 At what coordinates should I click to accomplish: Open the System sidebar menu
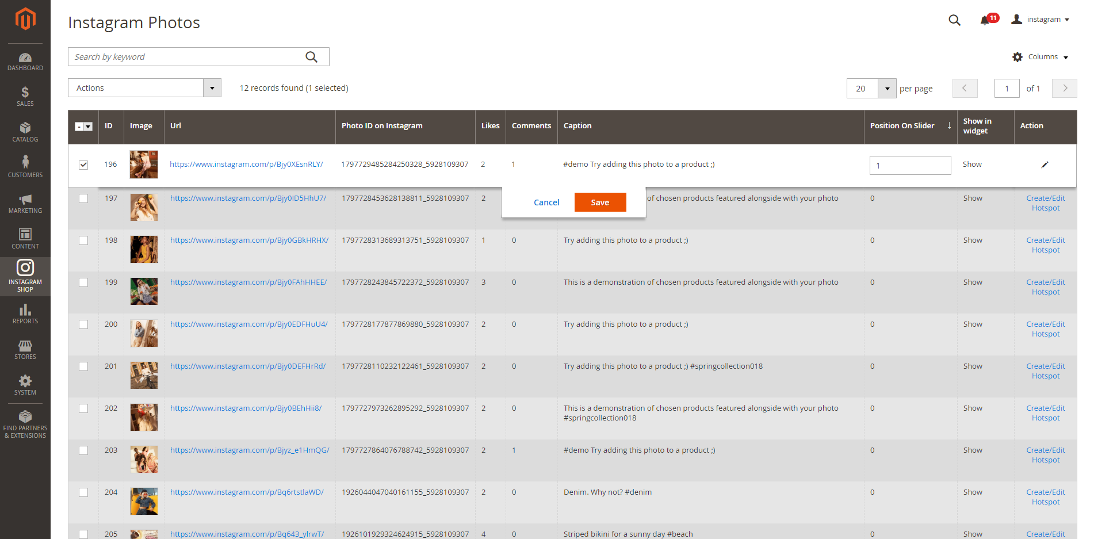(25, 385)
